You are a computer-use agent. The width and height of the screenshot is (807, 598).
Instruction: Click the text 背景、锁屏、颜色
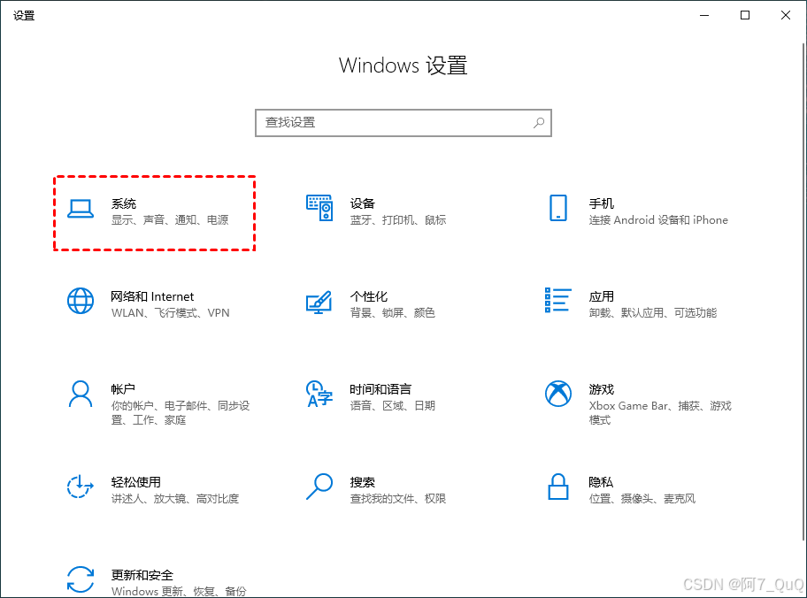[392, 313]
